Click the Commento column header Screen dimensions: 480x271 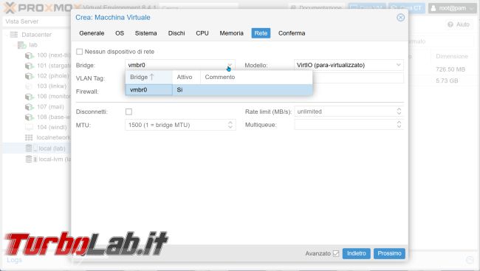pos(256,78)
